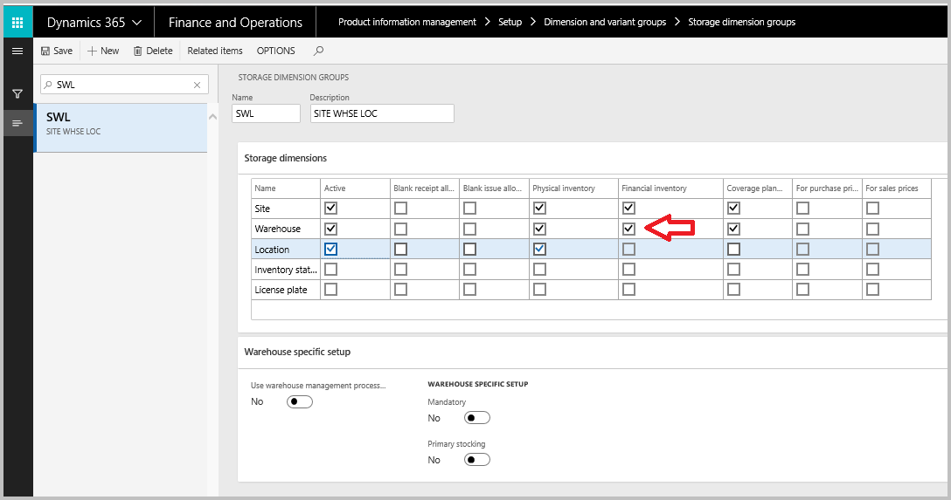Viewport: 951px width, 500px height.
Task: Focus the SWL quick filter field
Action: click(124, 85)
